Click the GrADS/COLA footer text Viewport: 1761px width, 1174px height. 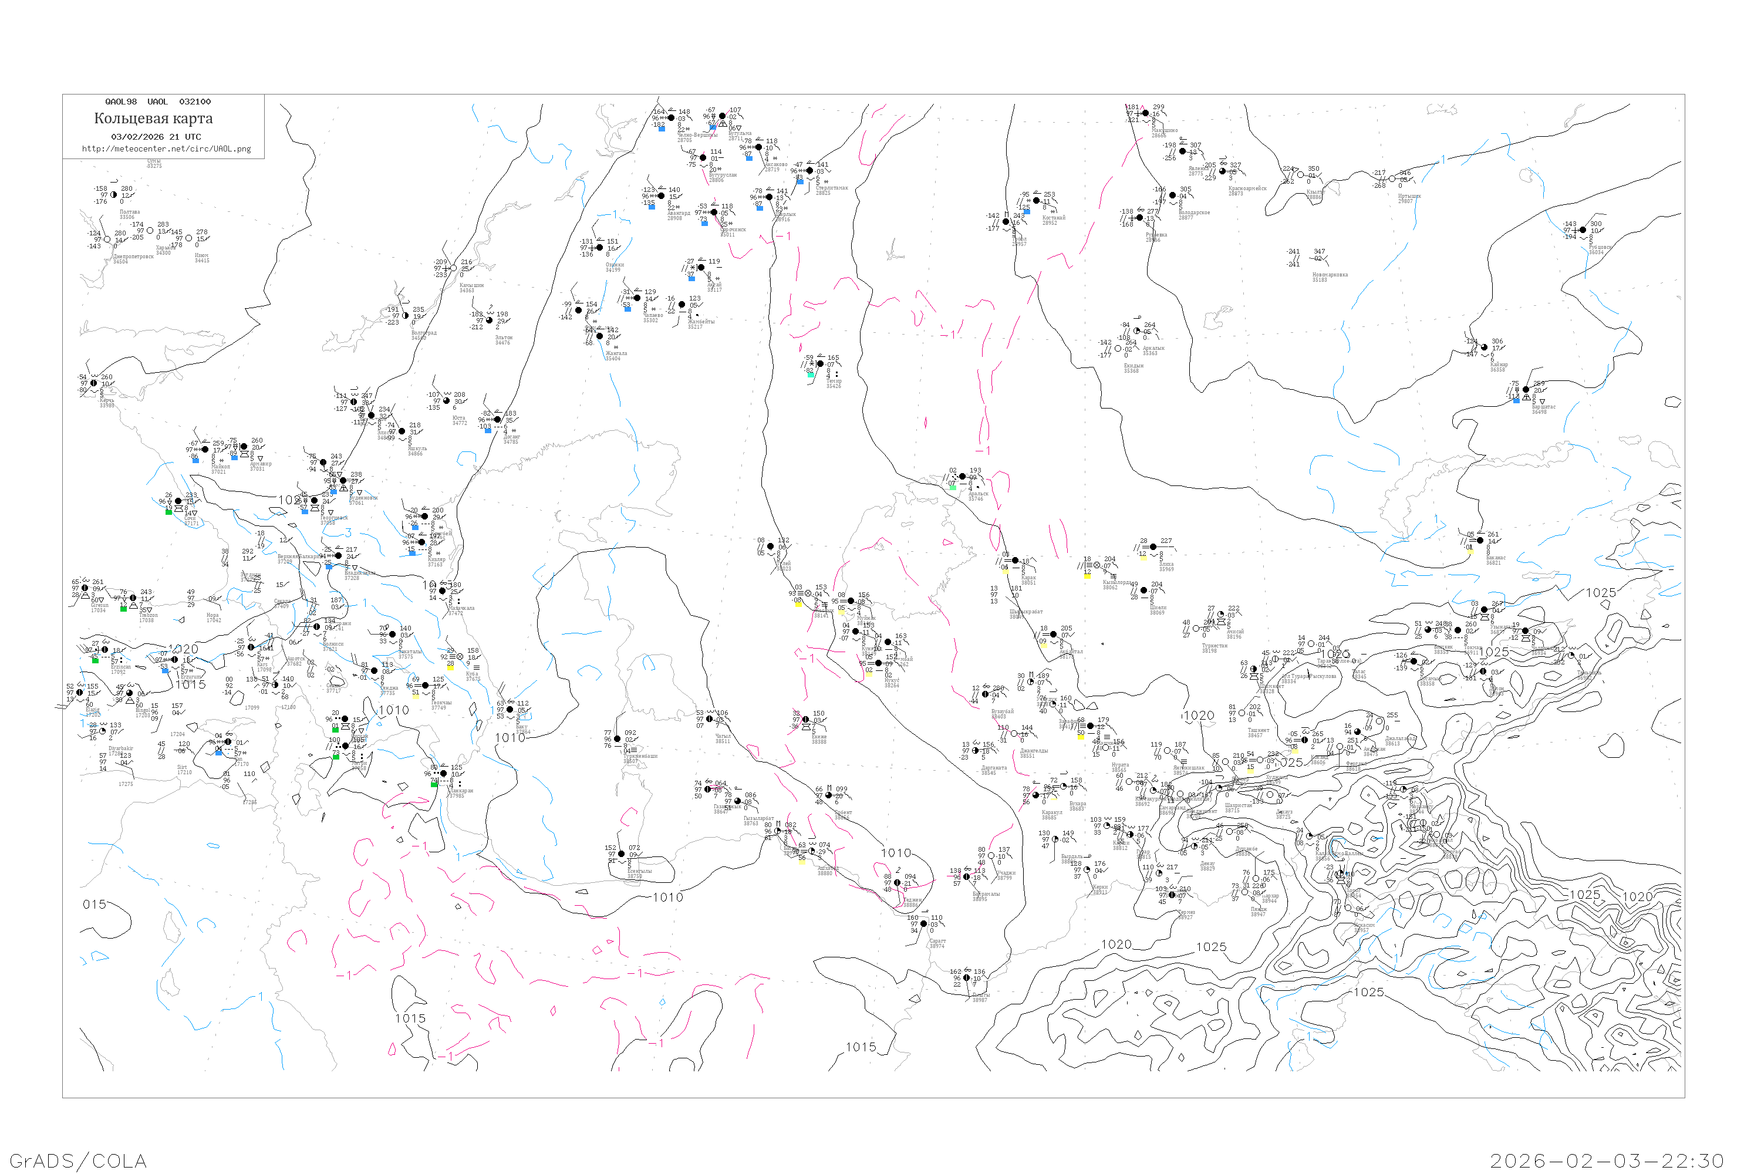[78, 1161]
